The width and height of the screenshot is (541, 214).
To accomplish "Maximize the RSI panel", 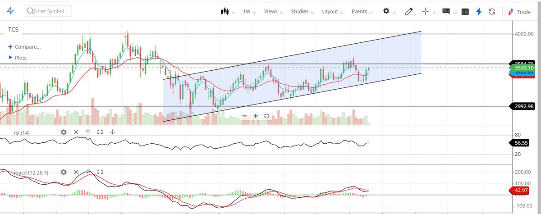I will coord(100,132).
